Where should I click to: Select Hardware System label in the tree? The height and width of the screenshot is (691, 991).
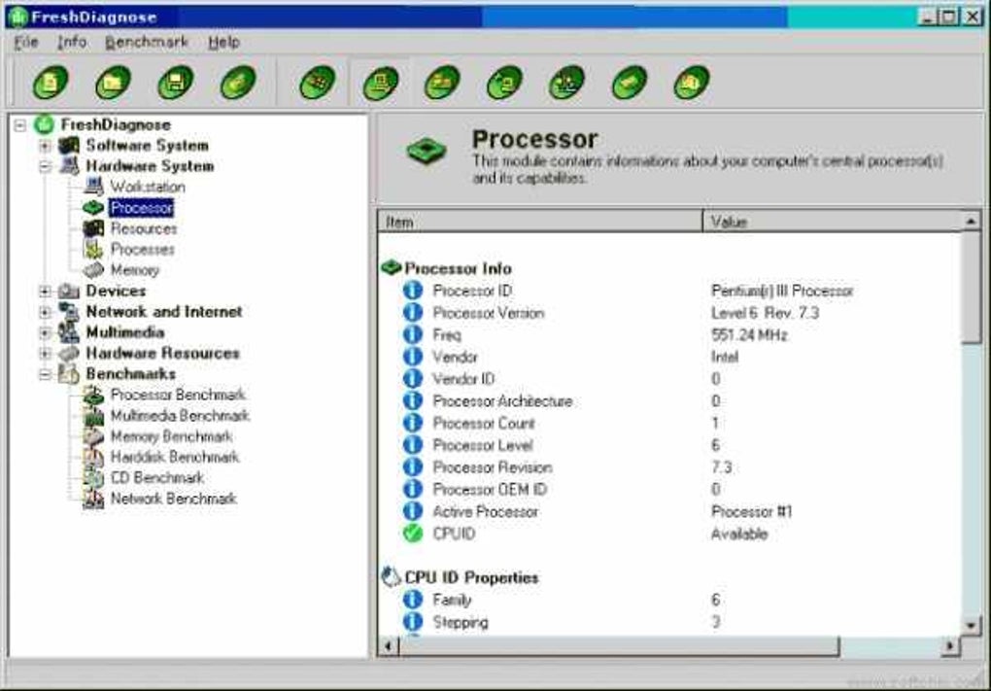coord(150,166)
